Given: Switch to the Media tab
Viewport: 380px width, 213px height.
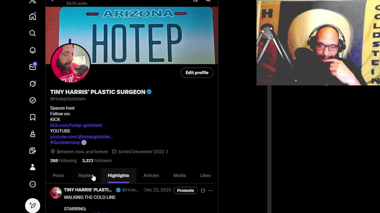Looking at the screenshot, I should [180, 175].
